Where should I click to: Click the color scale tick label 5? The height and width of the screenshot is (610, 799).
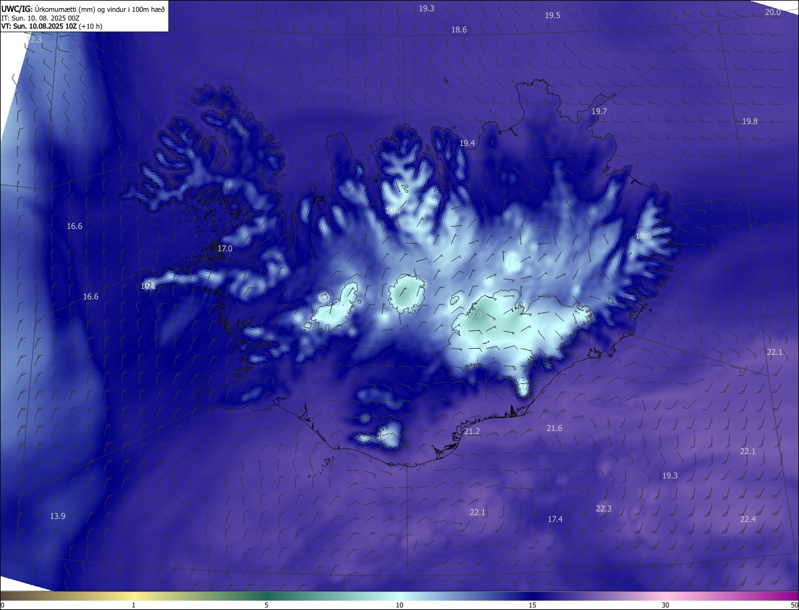(x=267, y=606)
